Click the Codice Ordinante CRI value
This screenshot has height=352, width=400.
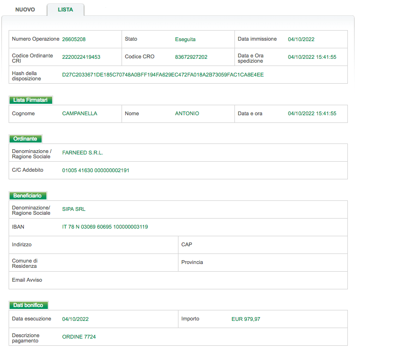[81, 57]
